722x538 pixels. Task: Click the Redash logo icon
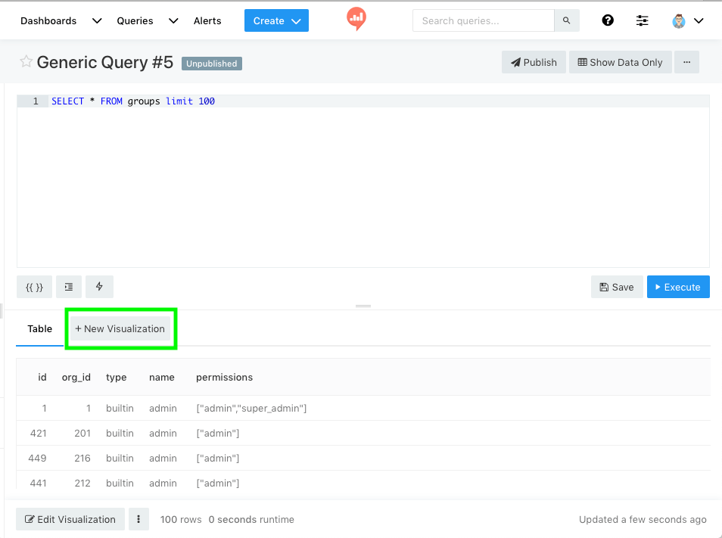pyautogui.click(x=356, y=19)
